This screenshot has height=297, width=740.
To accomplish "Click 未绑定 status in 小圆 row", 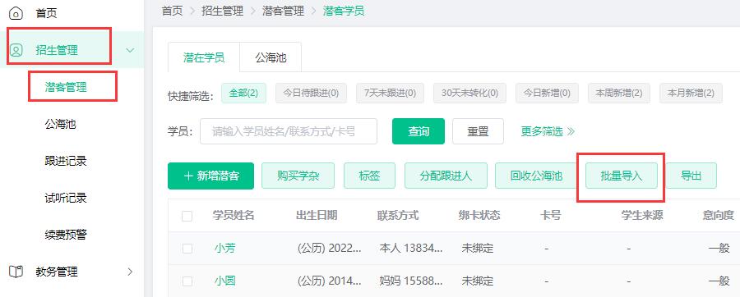I will [x=478, y=281].
